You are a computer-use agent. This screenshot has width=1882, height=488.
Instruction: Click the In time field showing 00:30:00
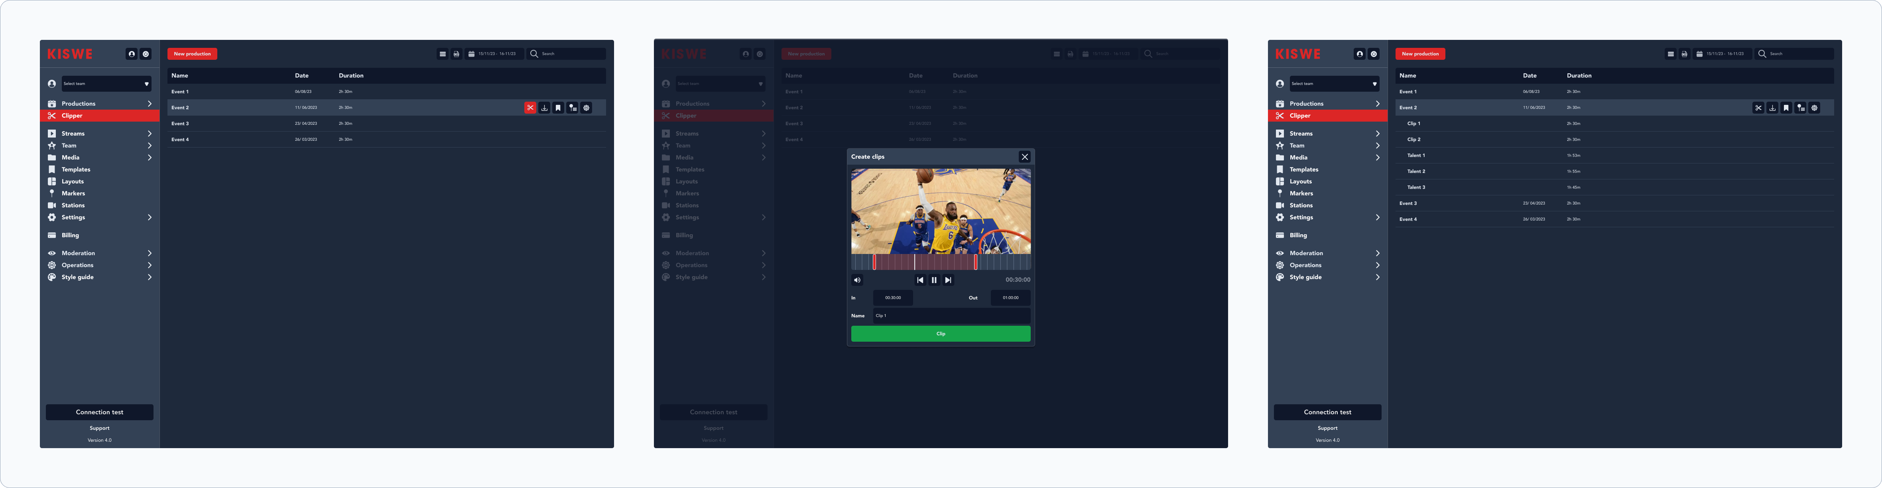(x=893, y=298)
